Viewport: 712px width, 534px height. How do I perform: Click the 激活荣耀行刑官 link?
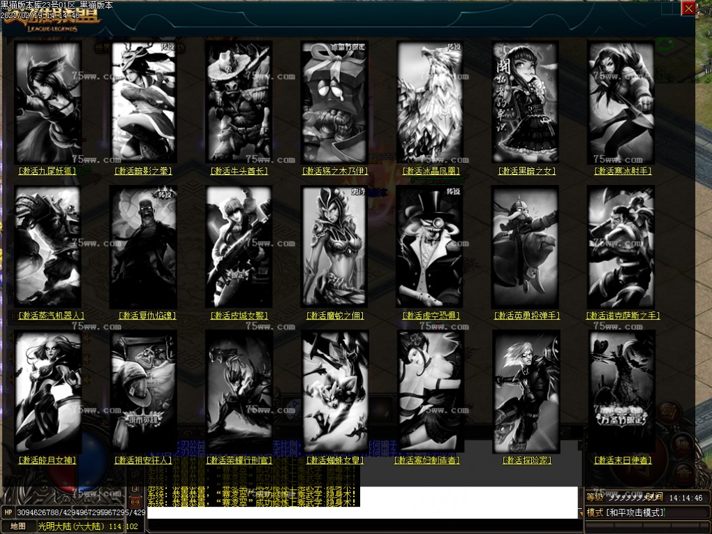click(x=239, y=460)
